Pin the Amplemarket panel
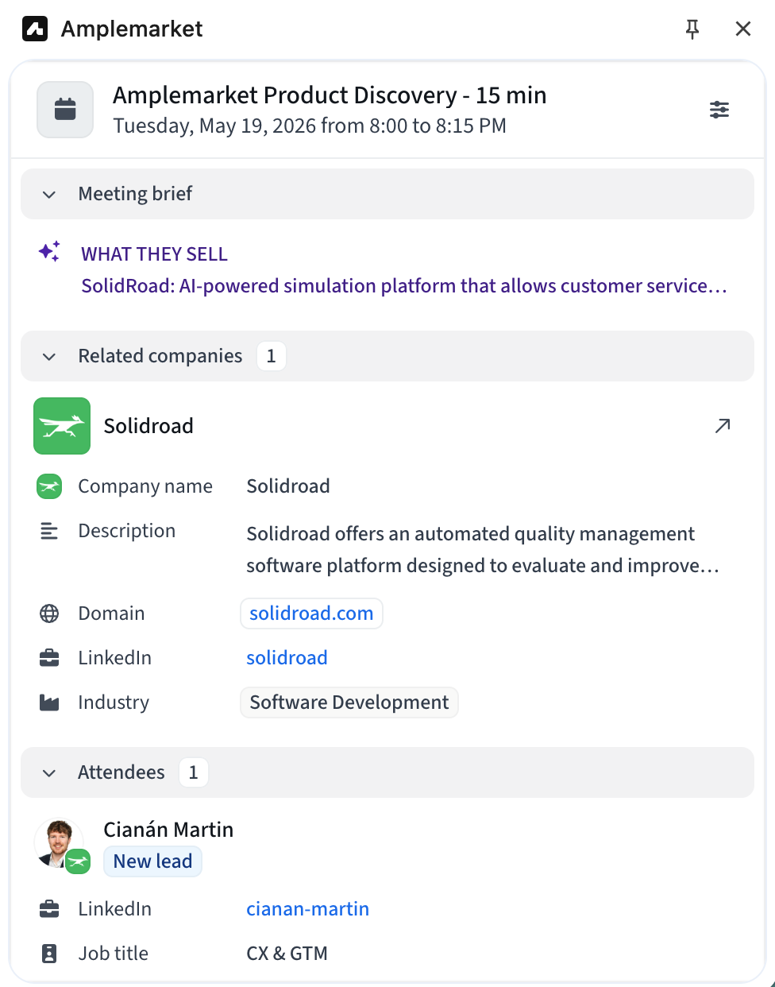 (x=692, y=29)
